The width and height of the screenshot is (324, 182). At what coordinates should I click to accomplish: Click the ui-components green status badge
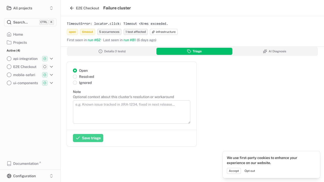click(x=45, y=83)
